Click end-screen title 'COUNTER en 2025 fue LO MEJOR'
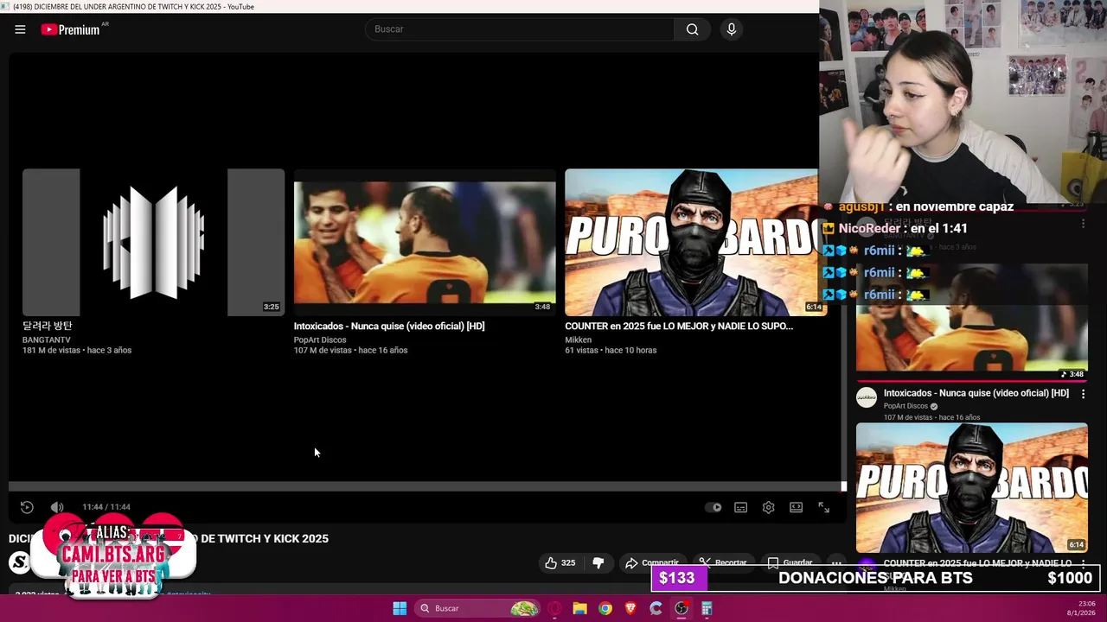Viewport: 1107px width, 622px height. click(x=679, y=326)
